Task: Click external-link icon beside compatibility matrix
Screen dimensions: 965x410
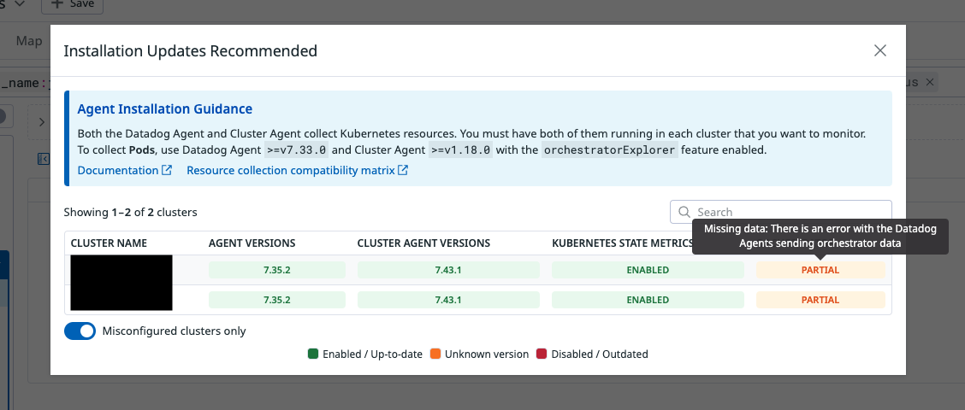Action: [x=403, y=170]
